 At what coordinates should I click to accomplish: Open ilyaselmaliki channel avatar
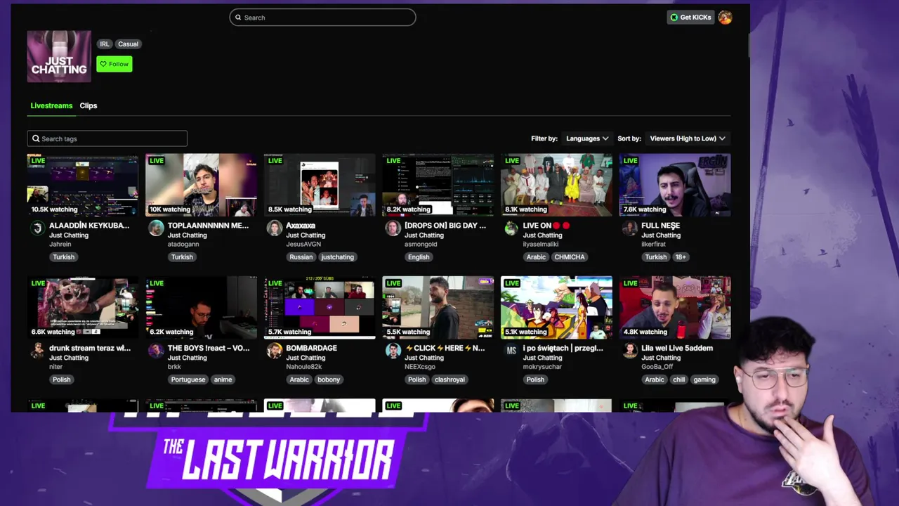pyautogui.click(x=511, y=228)
